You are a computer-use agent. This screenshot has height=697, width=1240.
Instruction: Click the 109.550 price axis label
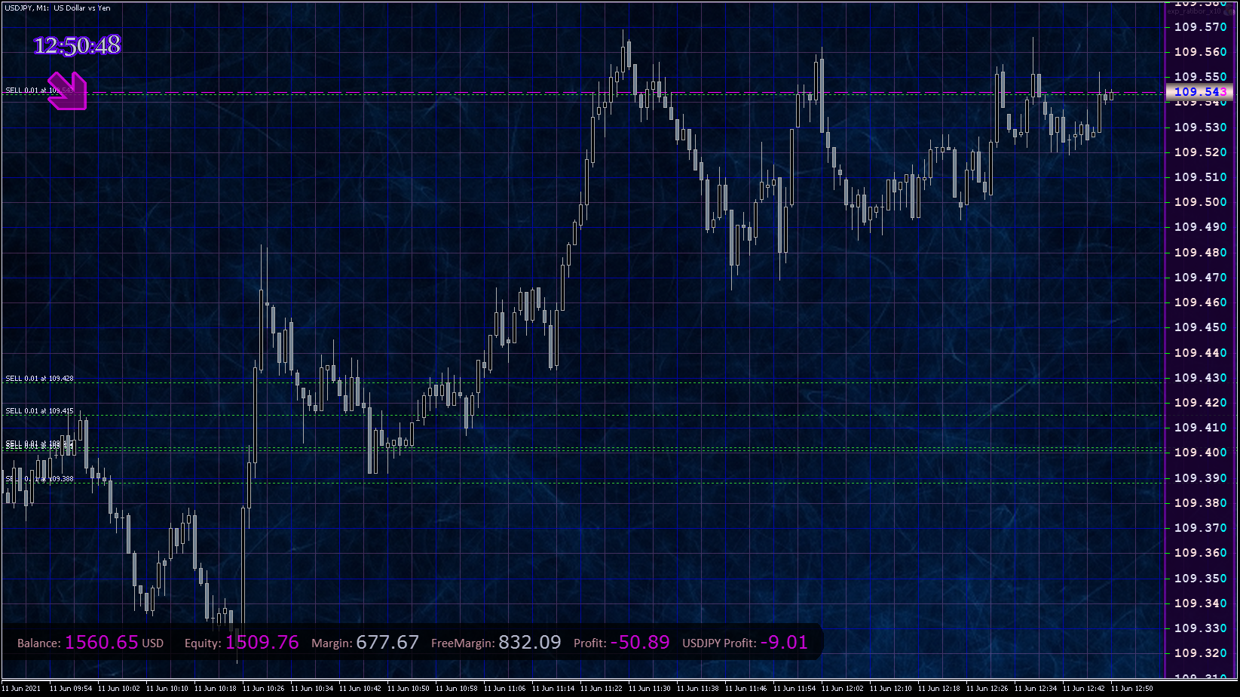tap(1201, 77)
